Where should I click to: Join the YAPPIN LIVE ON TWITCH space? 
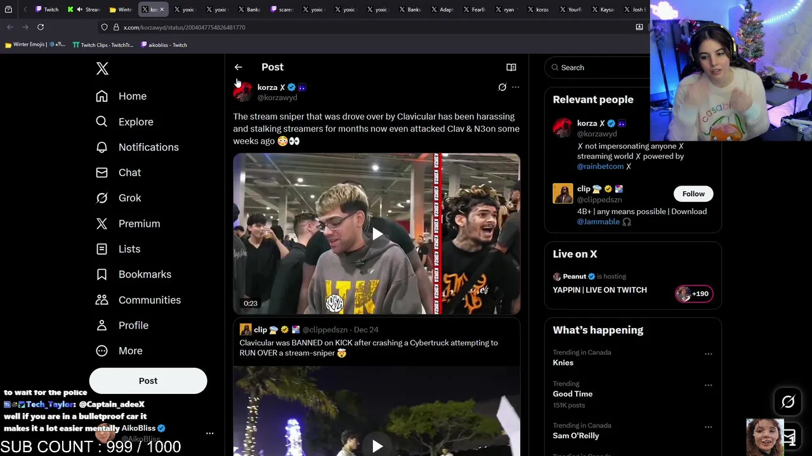[599, 290]
